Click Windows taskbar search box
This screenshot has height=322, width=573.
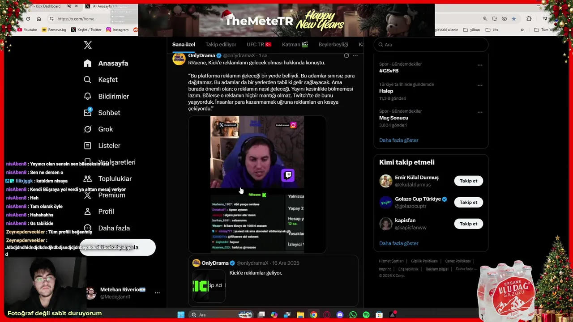[221, 315]
